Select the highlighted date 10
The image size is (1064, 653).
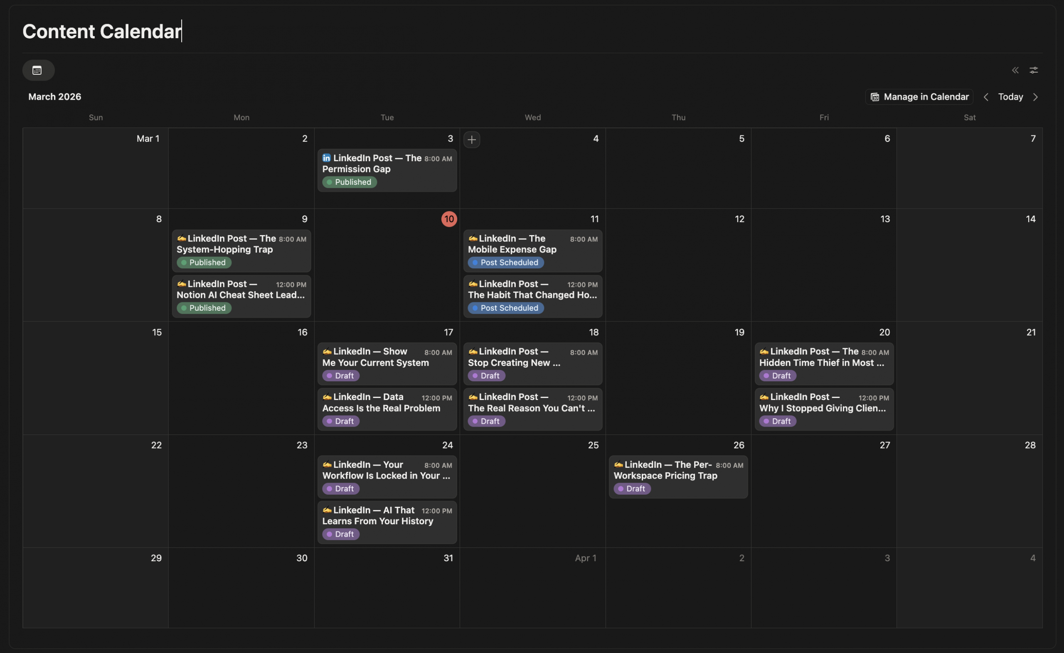click(x=449, y=219)
